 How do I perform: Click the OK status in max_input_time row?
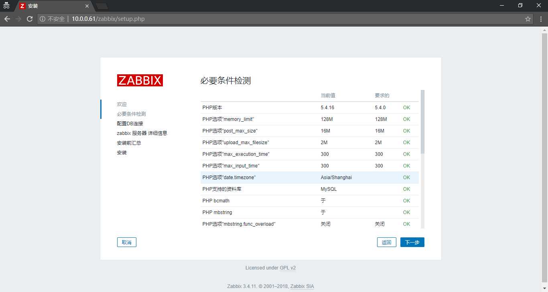pyautogui.click(x=406, y=166)
